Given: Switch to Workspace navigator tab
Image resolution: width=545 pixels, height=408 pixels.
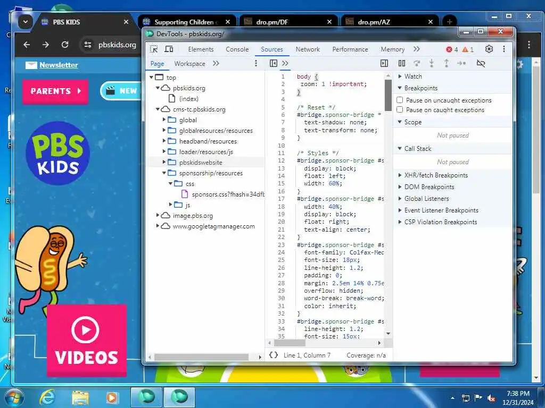Looking at the screenshot, I should [189, 64].
